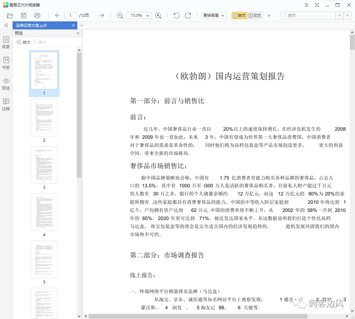Rotate the page clockwise
This screenshot has width=355, height=319.
coord(188,15)
